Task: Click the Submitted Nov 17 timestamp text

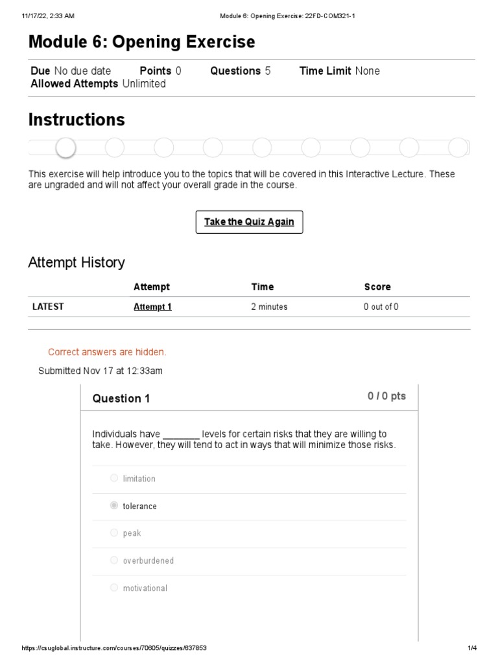Action: [101, 371]
